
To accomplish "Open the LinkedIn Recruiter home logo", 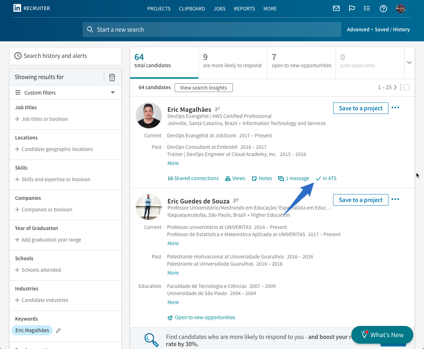I will (x=32, y=8).
